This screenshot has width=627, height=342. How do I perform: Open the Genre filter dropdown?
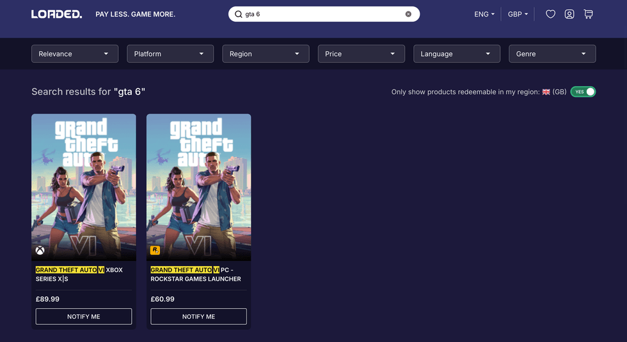click(x=552, y=54)
